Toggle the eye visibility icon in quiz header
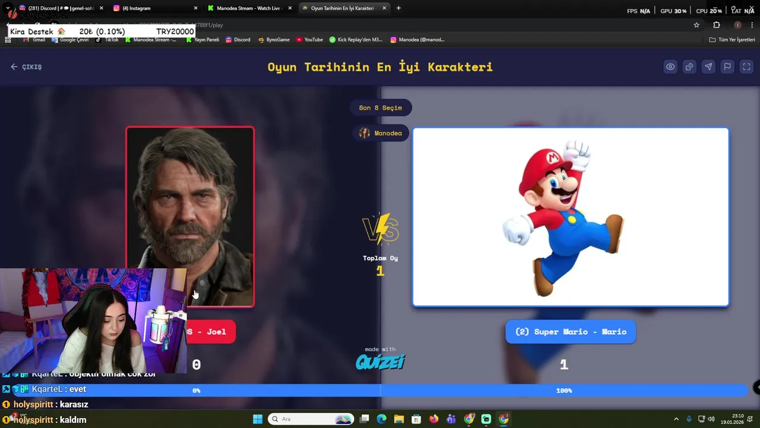The width and height of the screenshot is (760, 428). click(x=670, y=67)
